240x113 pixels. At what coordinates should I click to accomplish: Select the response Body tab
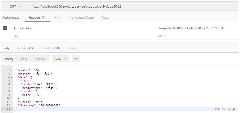tap(6, 48)
